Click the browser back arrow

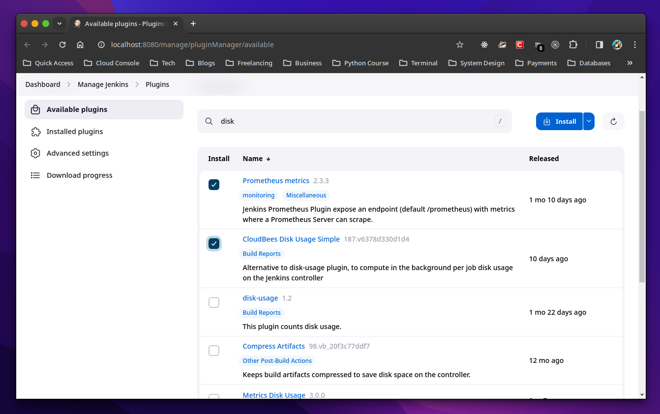click(27, 45)
